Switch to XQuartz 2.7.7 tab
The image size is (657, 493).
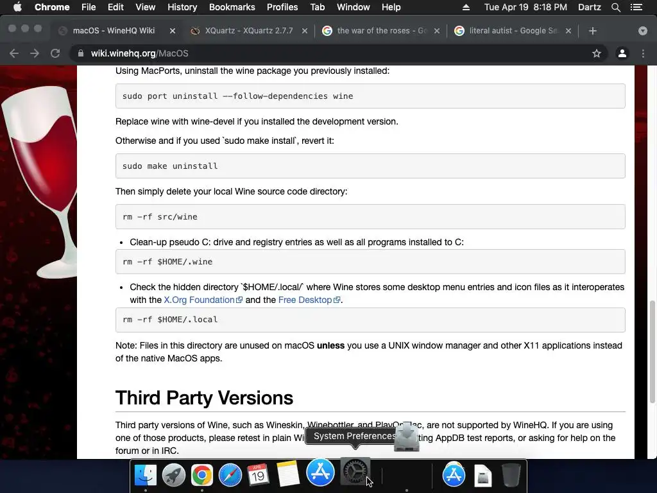[249, 31]
